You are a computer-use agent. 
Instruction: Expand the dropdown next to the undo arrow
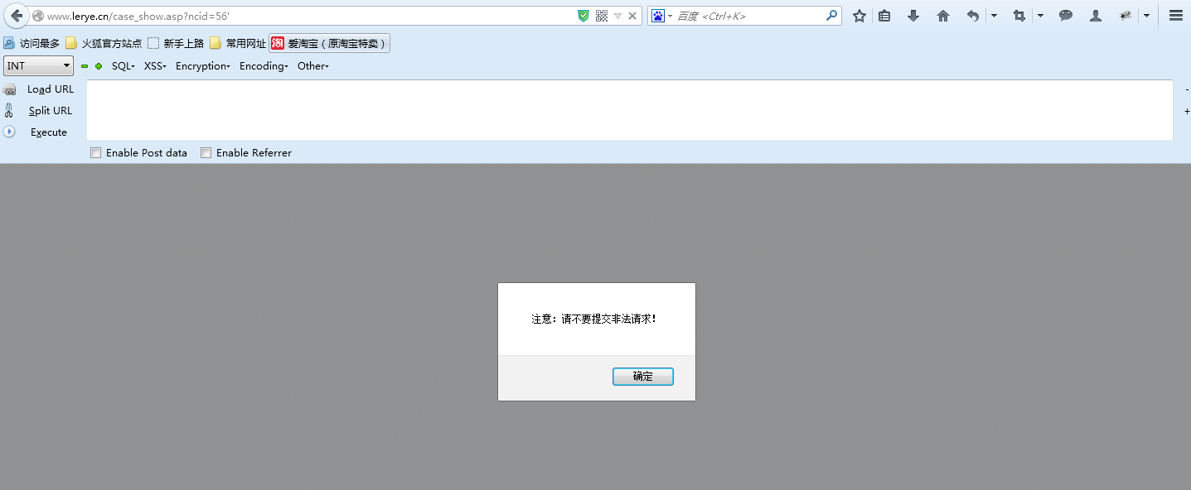tap(994, 16)
